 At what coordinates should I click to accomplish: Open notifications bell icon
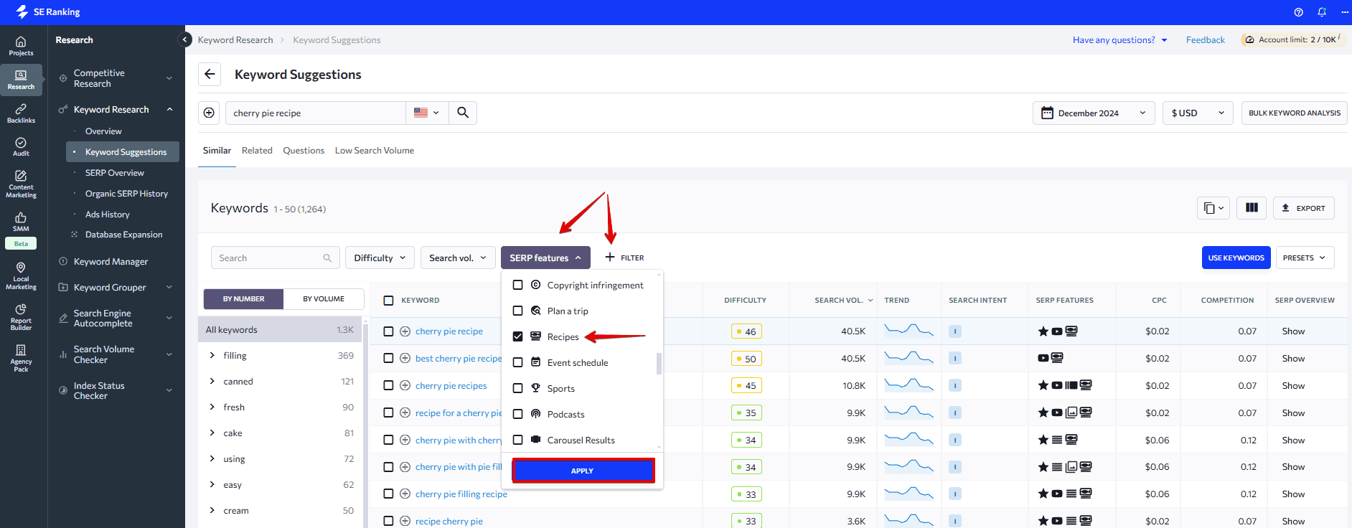pyautogui.click(x=1322, y=12)
